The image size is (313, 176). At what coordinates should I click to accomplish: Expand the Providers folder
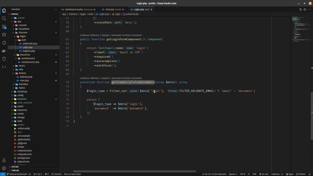pos(23,84)
